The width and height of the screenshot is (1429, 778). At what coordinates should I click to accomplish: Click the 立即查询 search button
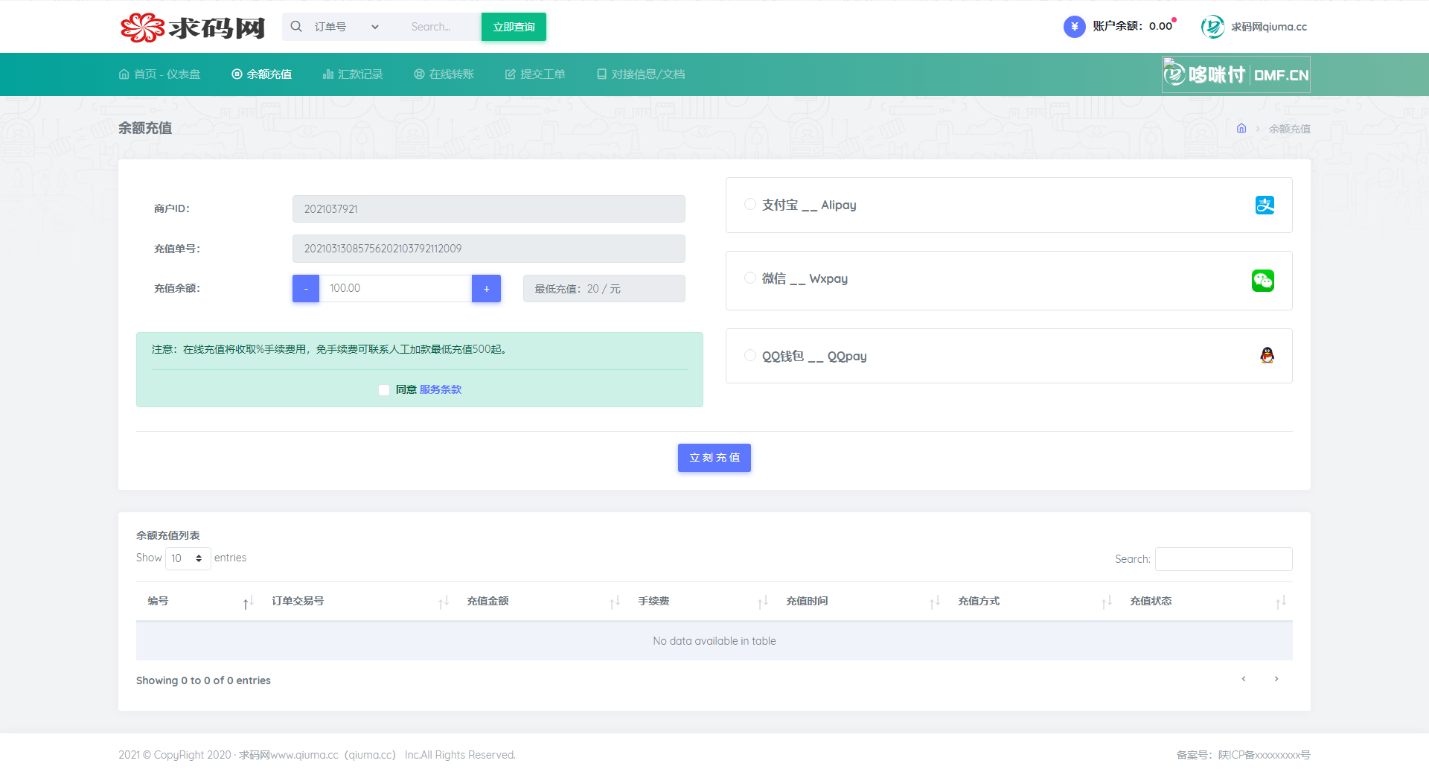click(514, 27)
